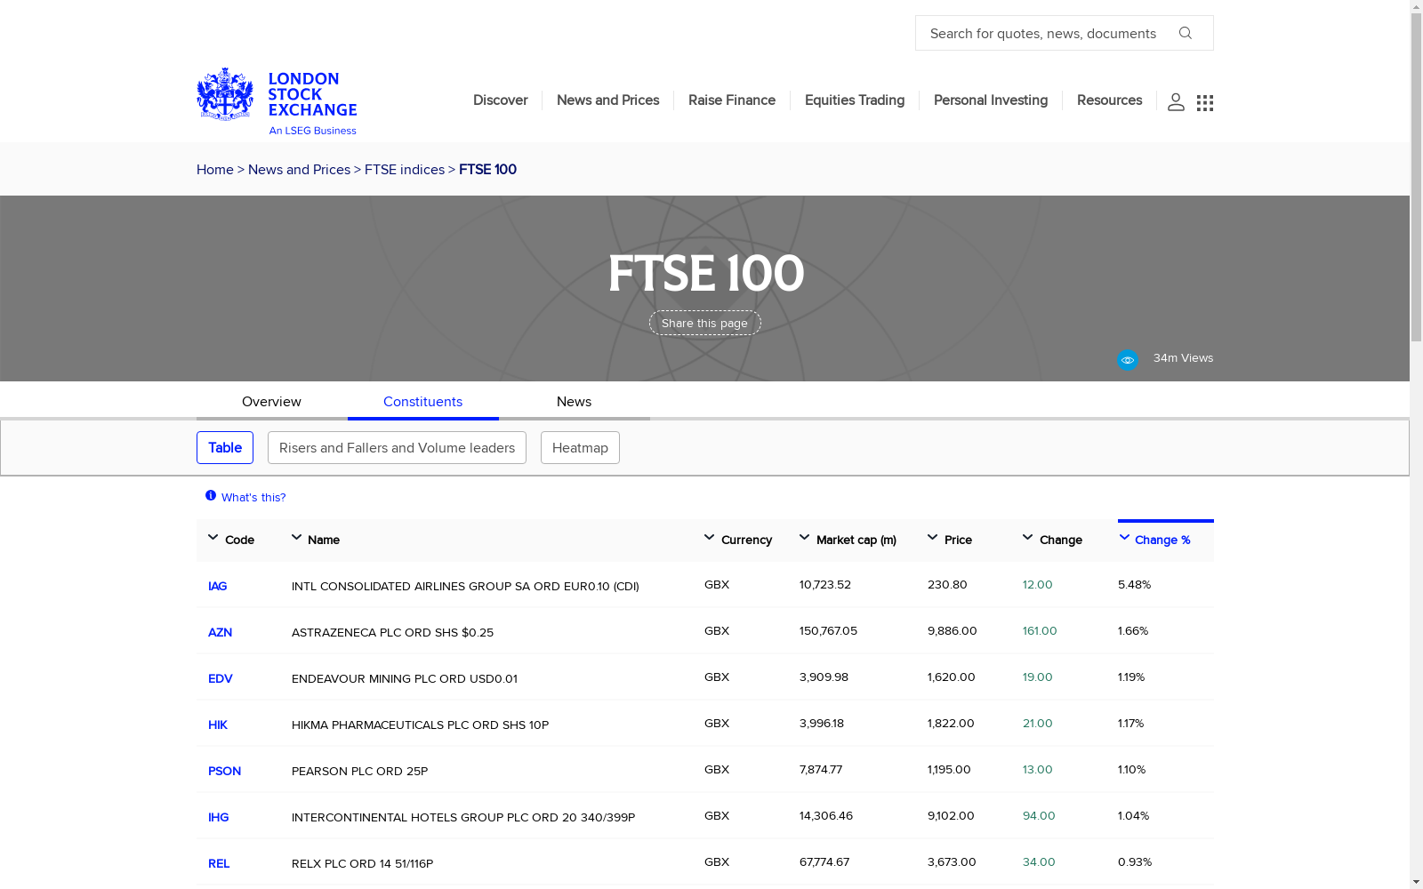Image resolution: width=1423 pixels, height=889 pixels.
Task: Open IHG stock code link
Action: point(218,817)
